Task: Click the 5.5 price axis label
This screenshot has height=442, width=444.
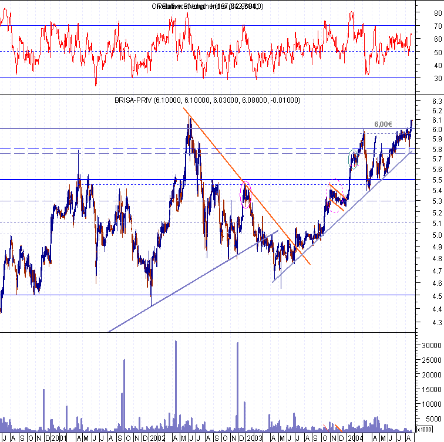Action: click(437, 180)
